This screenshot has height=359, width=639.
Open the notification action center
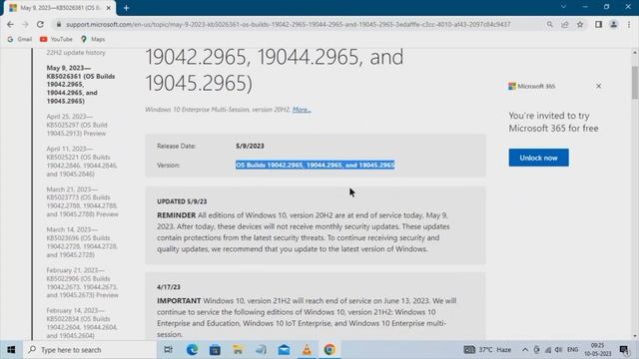(x=624, y=350)
